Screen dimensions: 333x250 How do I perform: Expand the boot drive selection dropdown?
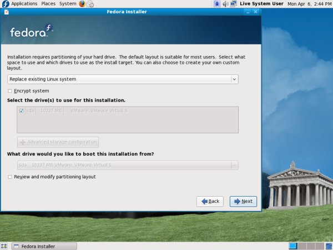pyautogui.click(x=128, y=165)
